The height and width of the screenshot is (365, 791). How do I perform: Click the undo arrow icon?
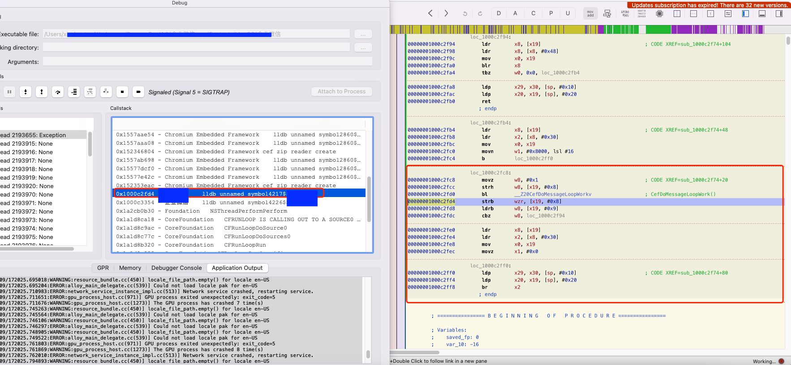(x=465, y=14)
